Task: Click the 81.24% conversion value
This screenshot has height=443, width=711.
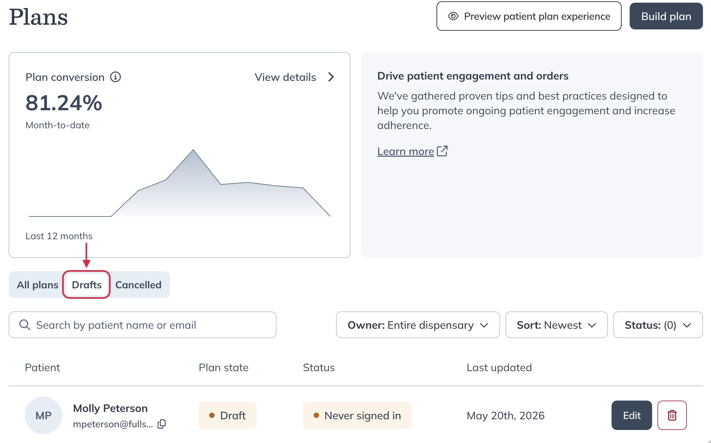Action: 64,103
